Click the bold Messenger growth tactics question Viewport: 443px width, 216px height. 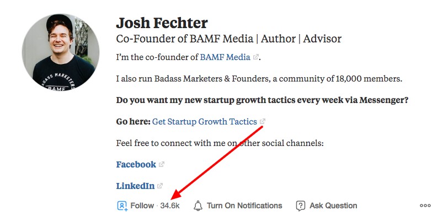click(x=262, y=100)
